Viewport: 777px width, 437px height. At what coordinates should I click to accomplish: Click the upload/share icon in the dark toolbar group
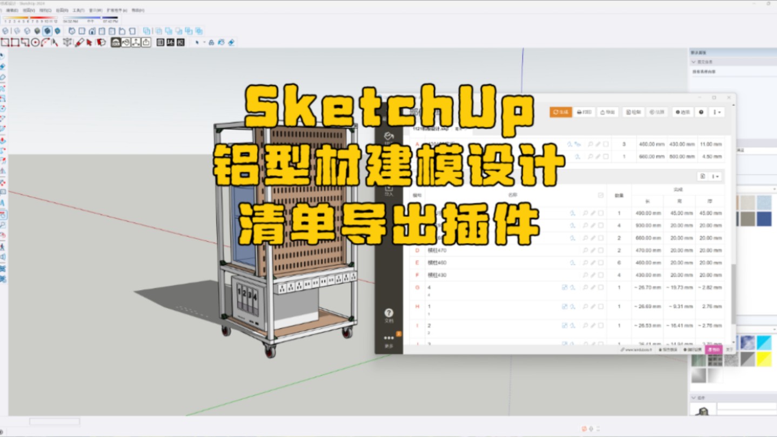[x=146, y=43]
